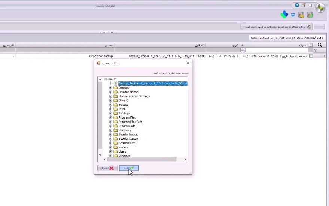Close the انتخاب مسیر dialog
This screenshot has height=206, width=329.
188,63
